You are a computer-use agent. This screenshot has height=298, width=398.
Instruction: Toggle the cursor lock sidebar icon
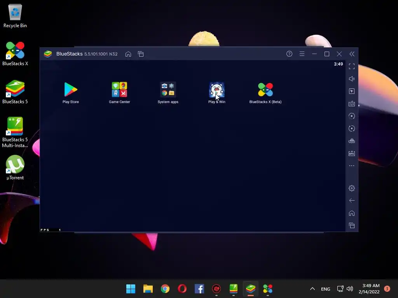351,91
